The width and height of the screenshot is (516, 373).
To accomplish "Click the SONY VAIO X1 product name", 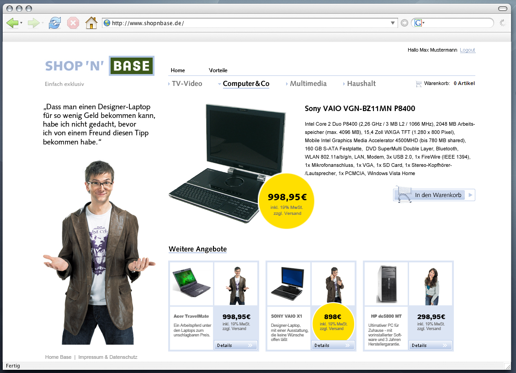I will coord(287,316).
